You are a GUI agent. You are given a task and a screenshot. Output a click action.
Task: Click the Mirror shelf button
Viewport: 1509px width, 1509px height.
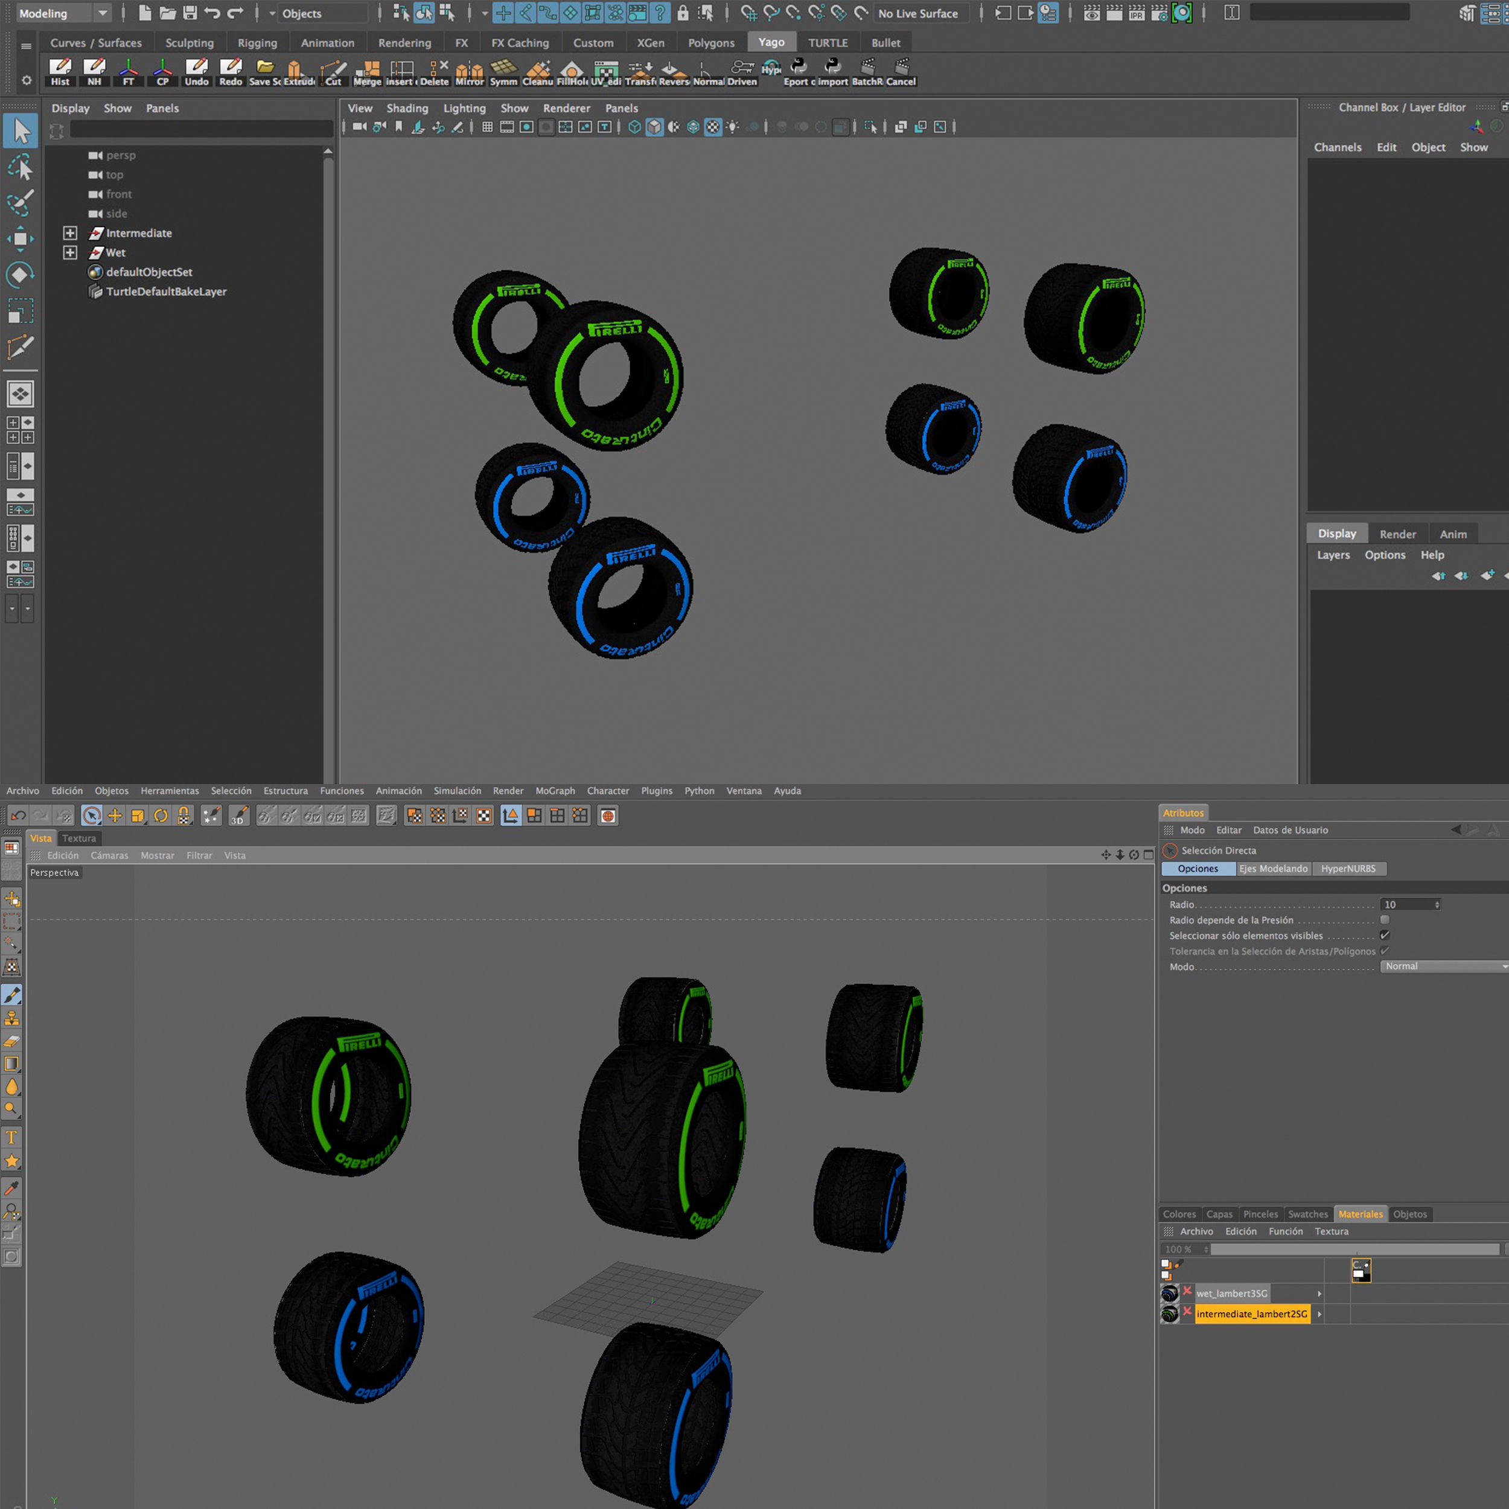pyautogui.click(x=468, y=69)
